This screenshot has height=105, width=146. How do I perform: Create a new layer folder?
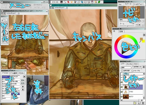[135, 103]
